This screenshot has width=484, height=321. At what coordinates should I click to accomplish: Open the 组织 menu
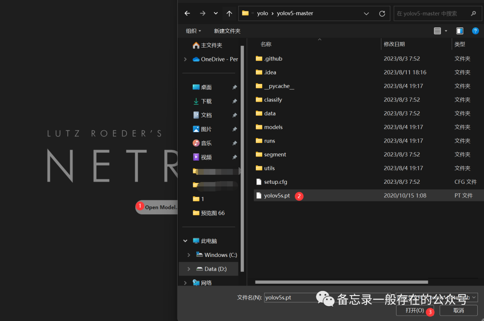(x=193, y=31)
